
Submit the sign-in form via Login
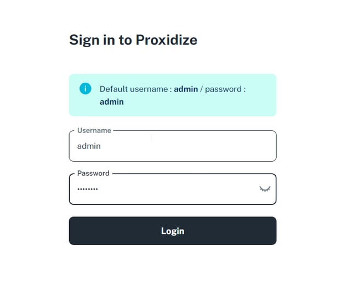(173, 231)
